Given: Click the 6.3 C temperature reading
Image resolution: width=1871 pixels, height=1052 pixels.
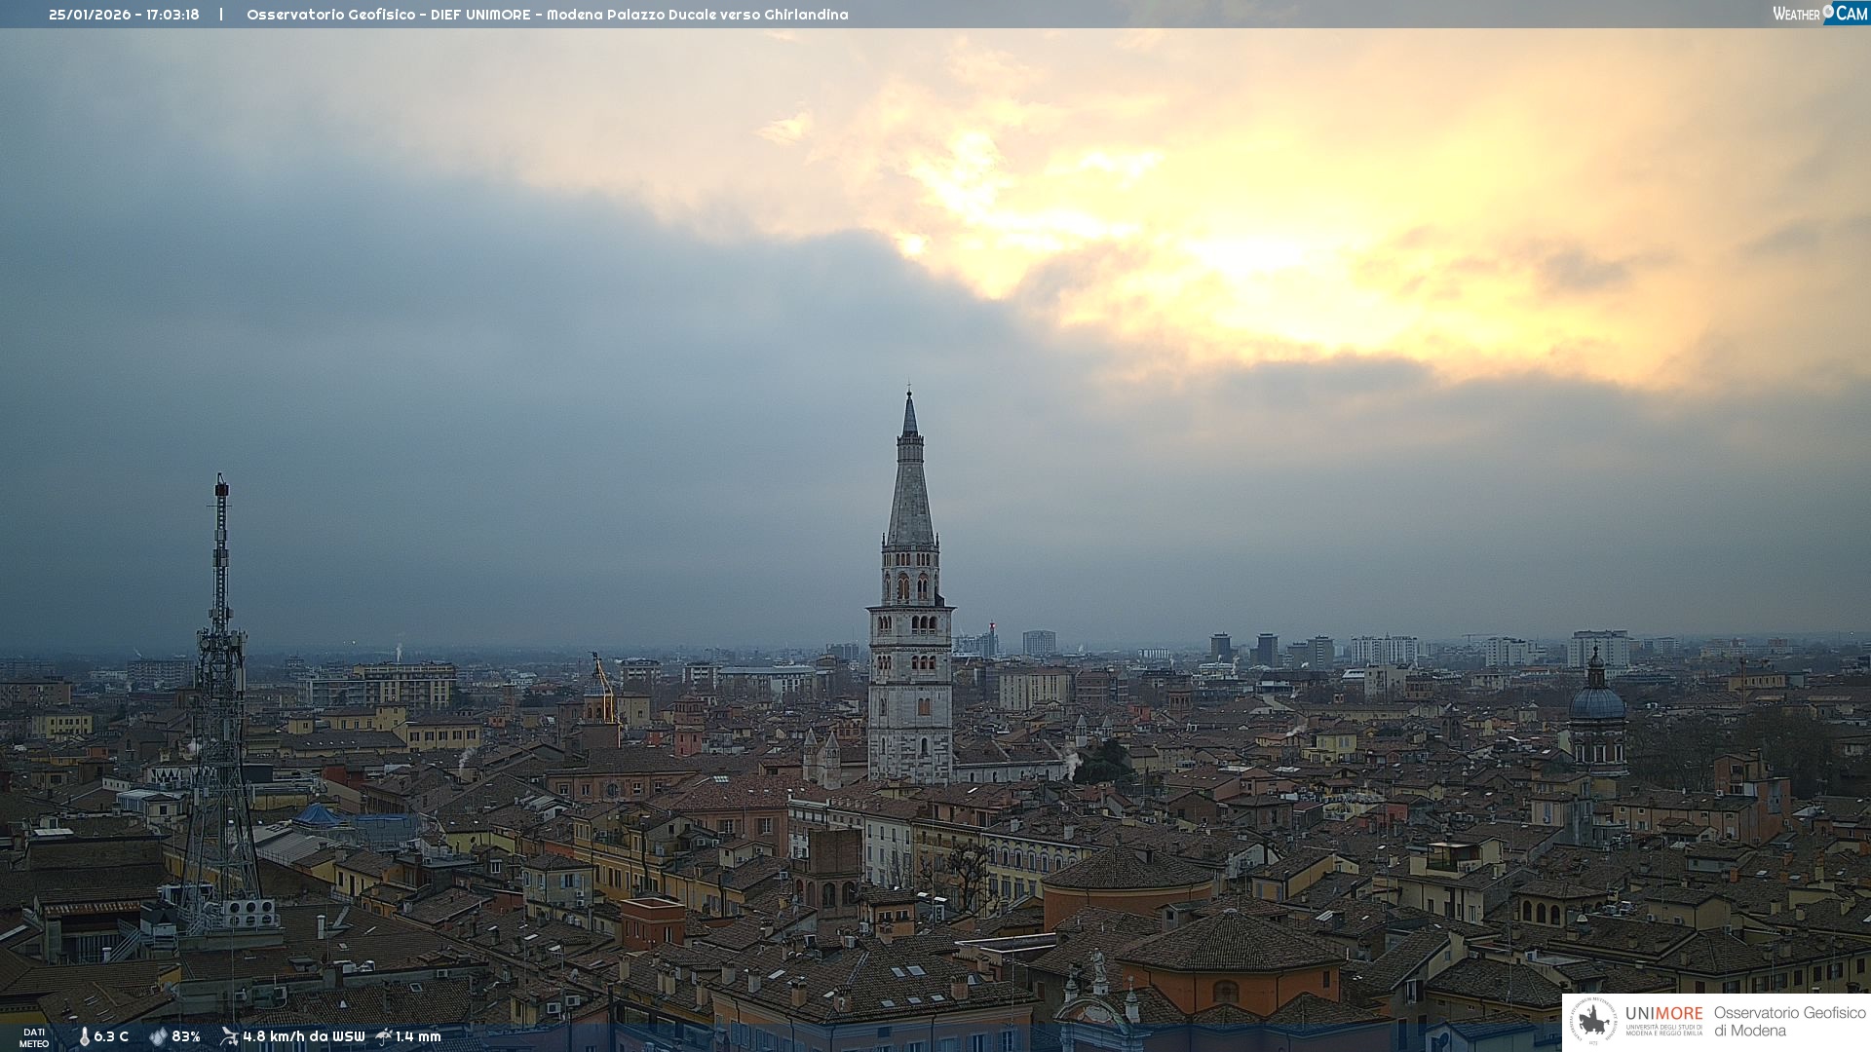Looking at the screenshot, I should click(x=111, y=1036).
